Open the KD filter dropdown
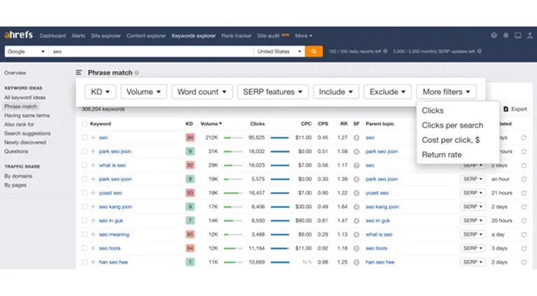The height and width of the screenshot is (296, 537). click(101, 91)
